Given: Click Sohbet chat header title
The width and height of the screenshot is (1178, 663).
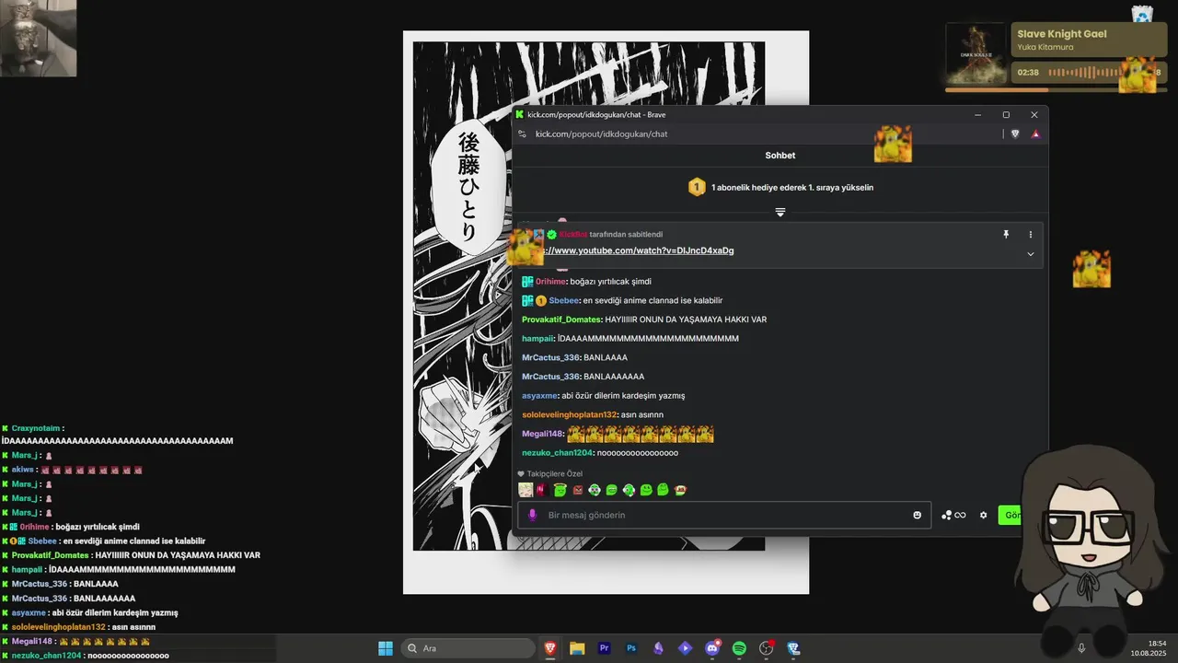Looking at the screenshot, I should 780,156.
